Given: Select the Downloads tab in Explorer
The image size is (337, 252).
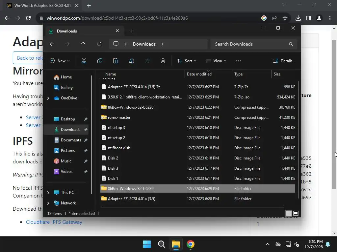Looking at the screenshot, I should 84,31.
